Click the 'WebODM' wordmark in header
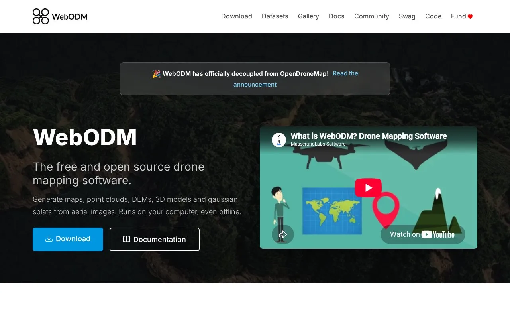Viewport: 510px width, 319px height. click(x=70, y=16)
